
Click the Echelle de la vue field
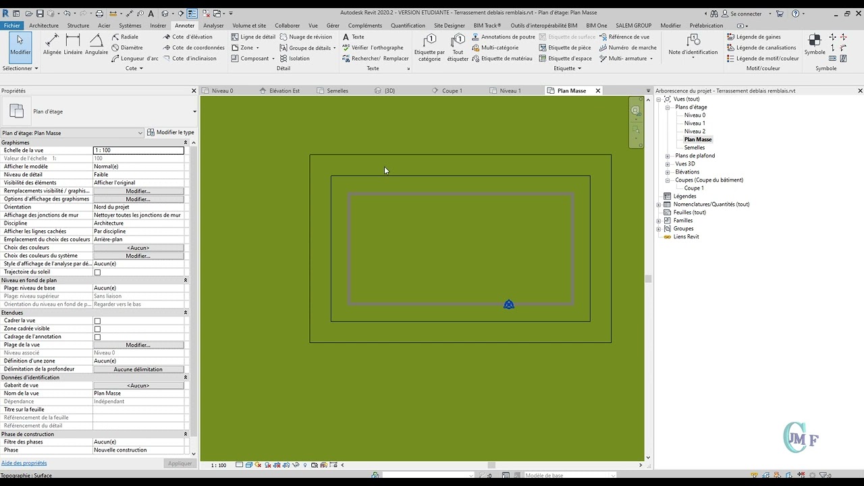(x=138, y=151)
